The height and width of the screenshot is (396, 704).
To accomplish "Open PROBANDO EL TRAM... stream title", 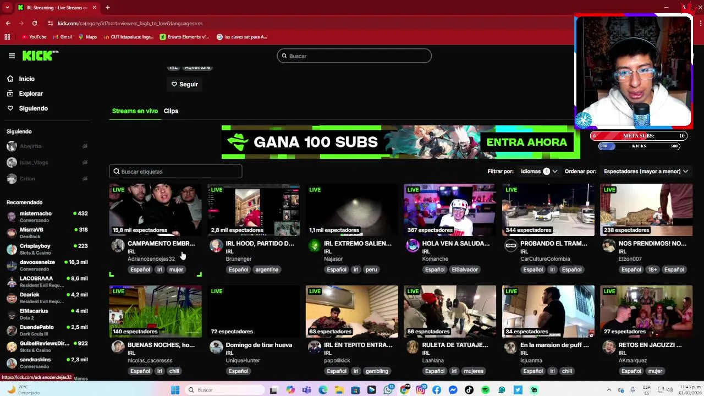I will coord(554,243).
